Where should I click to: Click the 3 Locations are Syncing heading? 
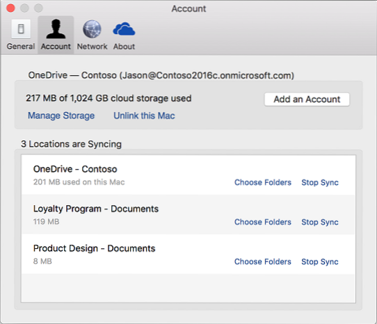[x=71, y=144]
